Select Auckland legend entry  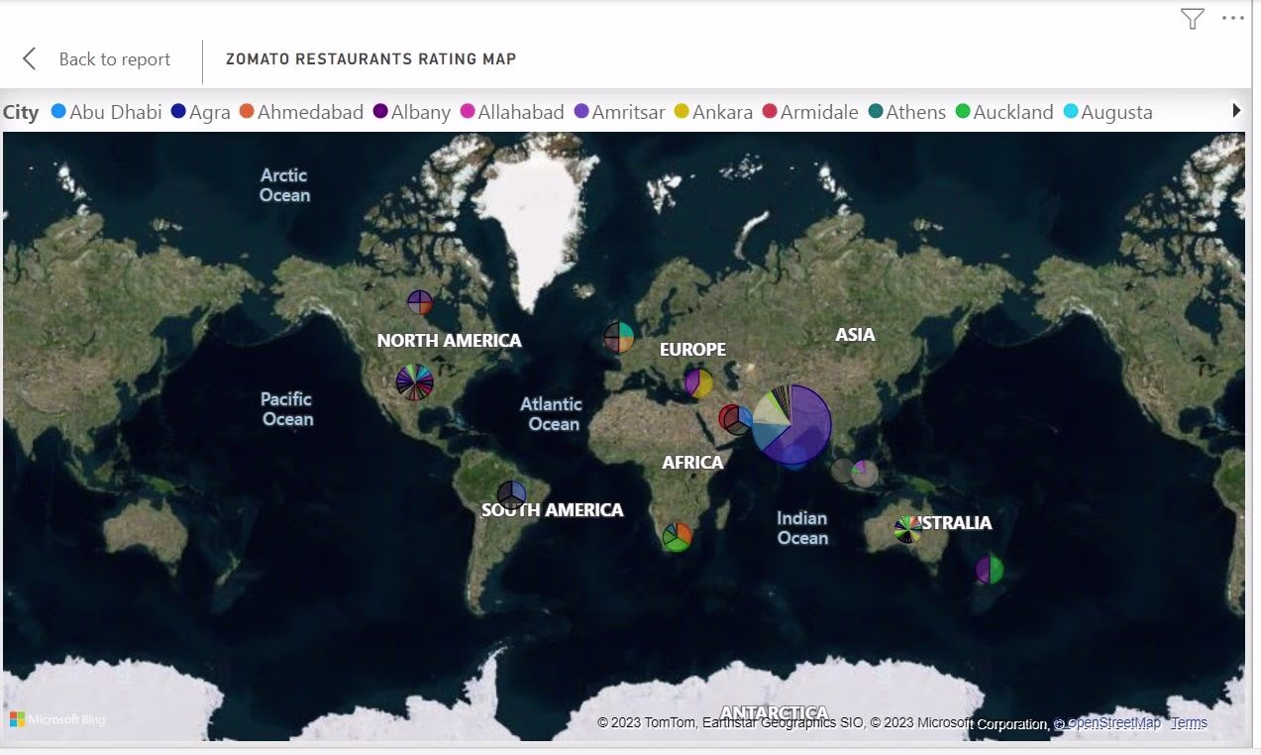coord(1004,112)
